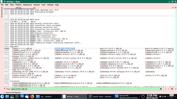Open Quick Open icon in tab bar
Screen dimensions: 177x99
coord(173,8)
